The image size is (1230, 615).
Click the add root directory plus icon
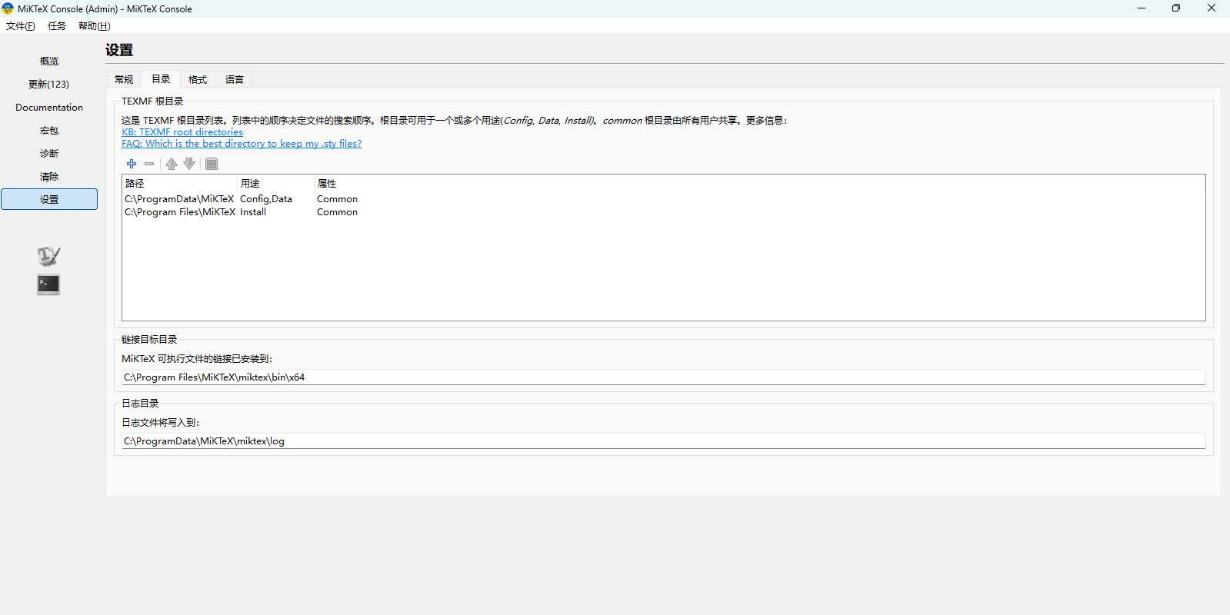tap(132, 164)
